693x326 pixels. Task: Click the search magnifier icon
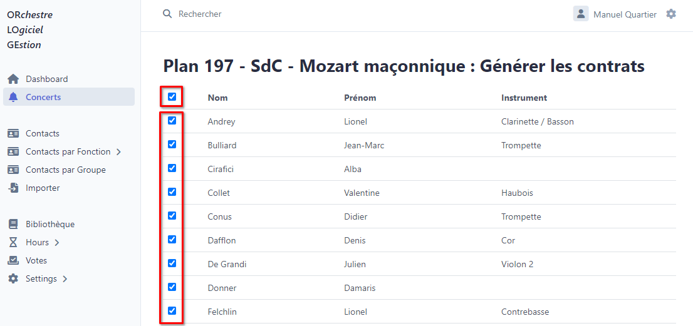(x=167, y=14)
